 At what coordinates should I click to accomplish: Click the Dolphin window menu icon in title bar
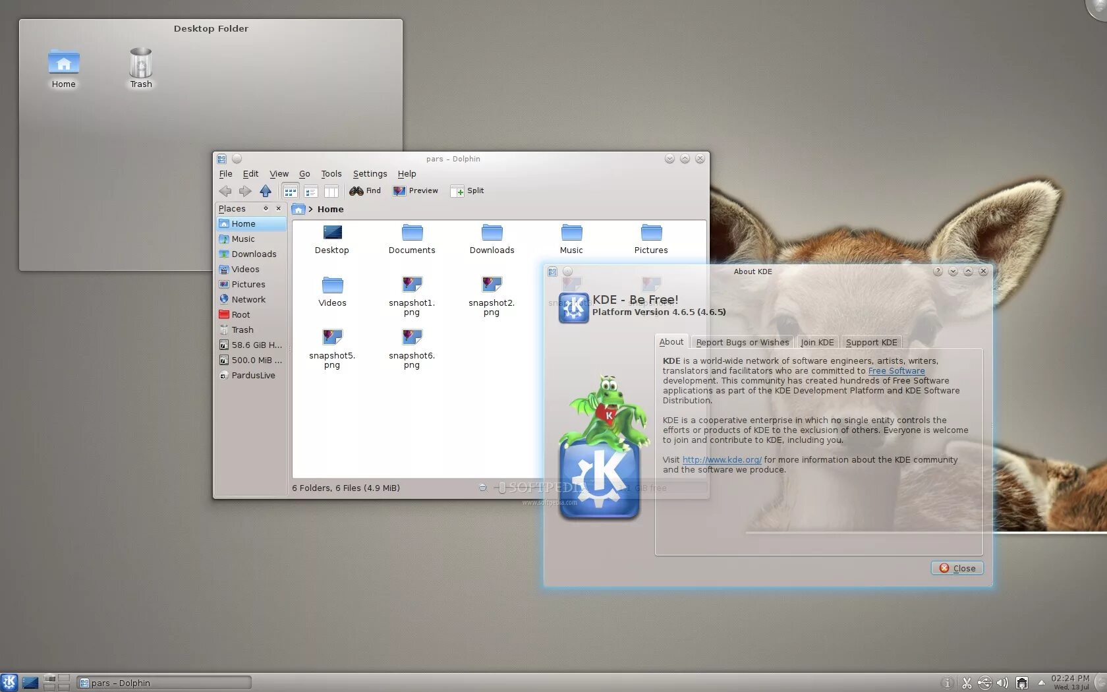[x=222, y=159]
